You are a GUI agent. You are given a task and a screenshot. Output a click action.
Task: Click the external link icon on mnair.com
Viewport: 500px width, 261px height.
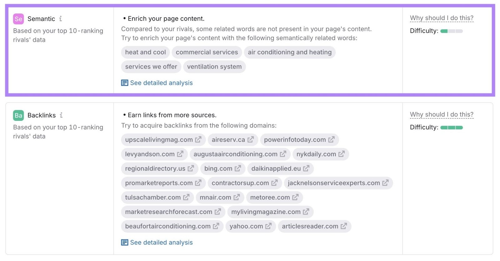click(x=237, y=197)
